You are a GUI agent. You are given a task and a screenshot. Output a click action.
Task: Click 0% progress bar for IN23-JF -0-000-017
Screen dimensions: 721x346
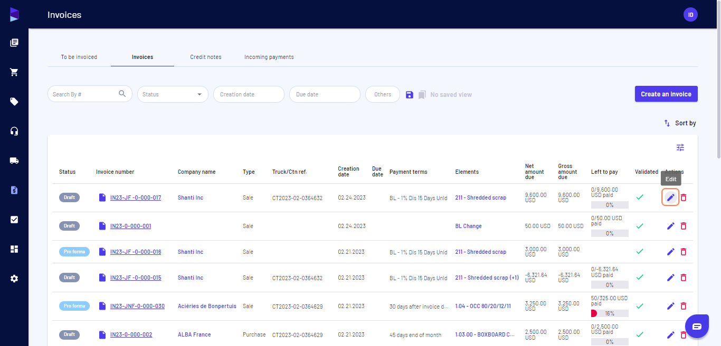point(610,205)
